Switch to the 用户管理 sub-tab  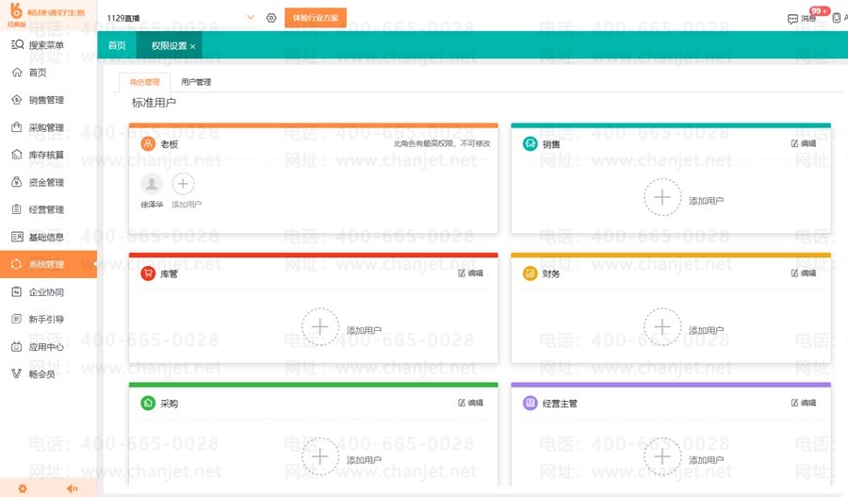point(196,82)
